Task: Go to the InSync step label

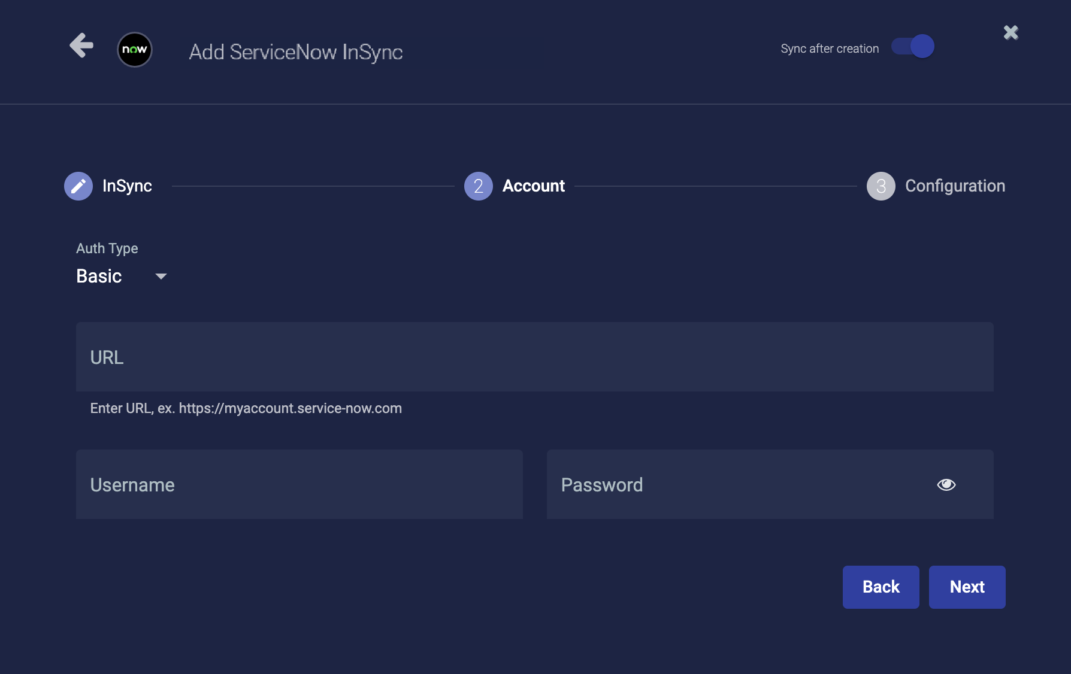Action: coord(127,186)
